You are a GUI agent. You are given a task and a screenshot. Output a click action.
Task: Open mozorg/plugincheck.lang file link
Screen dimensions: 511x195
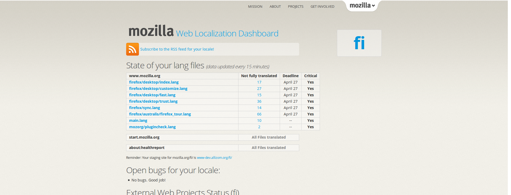click(152, 127)
